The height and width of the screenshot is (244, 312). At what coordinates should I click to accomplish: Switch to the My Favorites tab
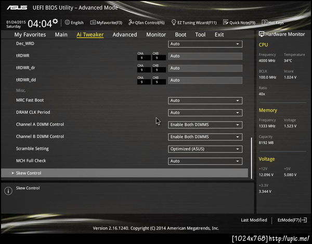[30, 35]
